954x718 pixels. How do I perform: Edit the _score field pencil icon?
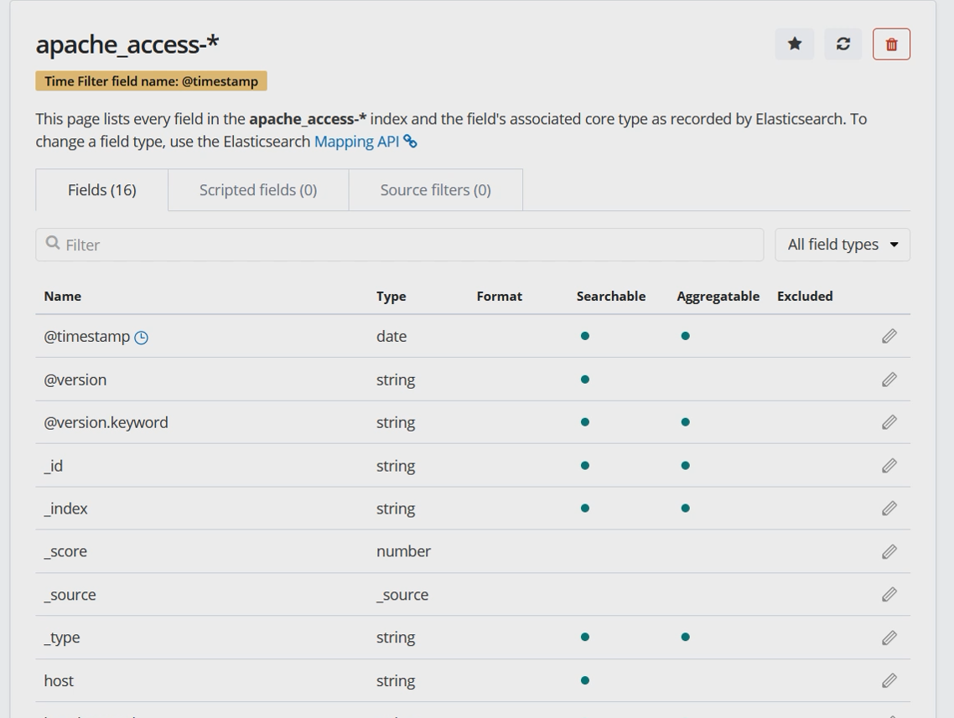(x=889, y=551)
